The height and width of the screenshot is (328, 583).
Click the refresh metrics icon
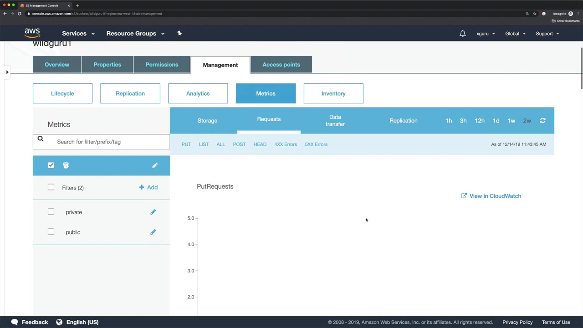click(x=542, y=121)
